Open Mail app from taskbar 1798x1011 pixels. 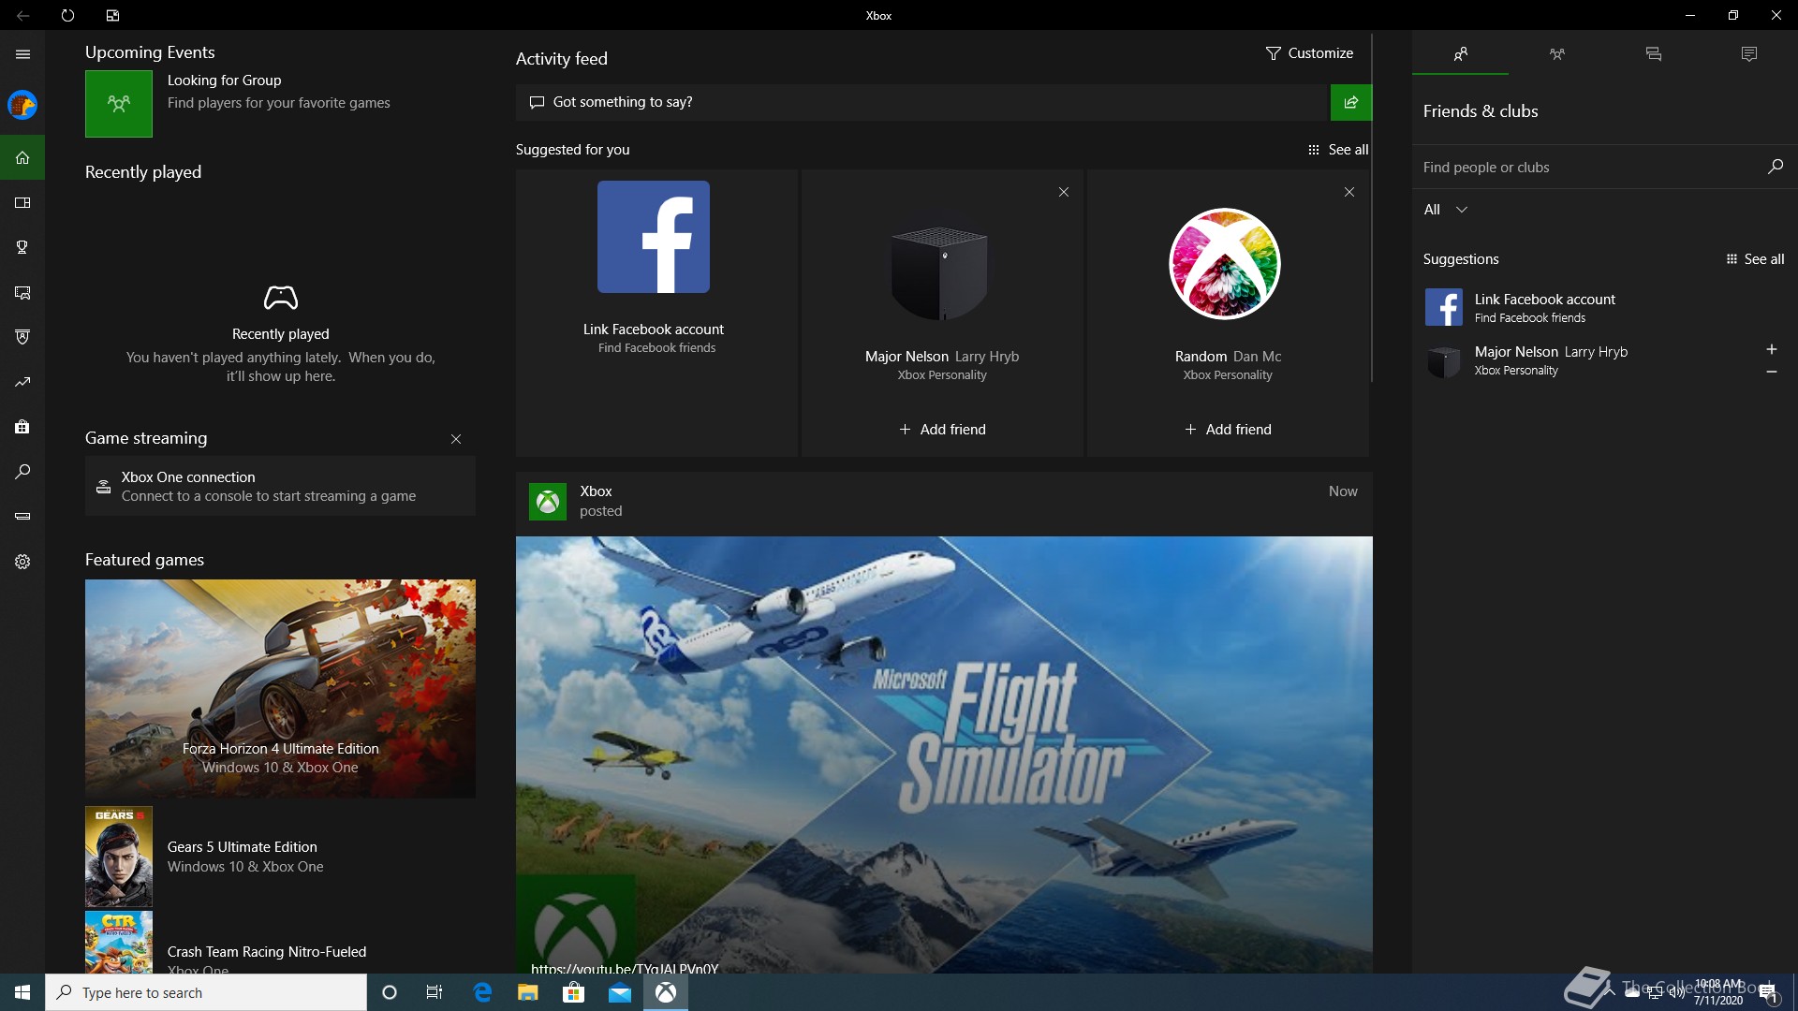click(x=620, y=992)
